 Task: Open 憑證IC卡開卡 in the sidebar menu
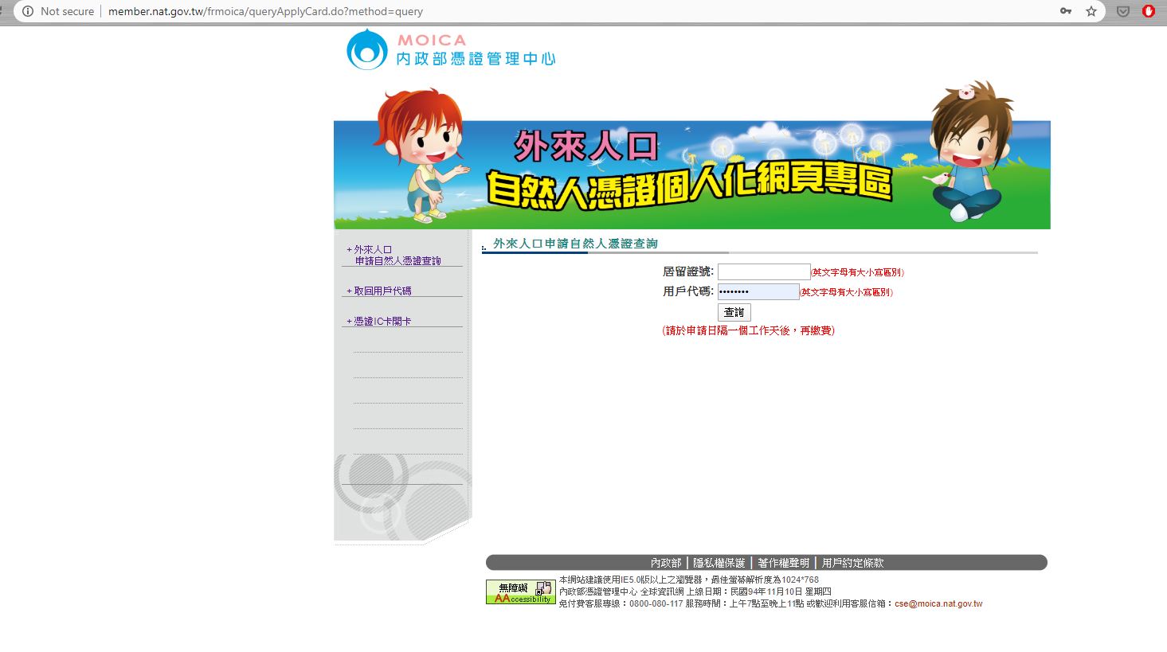pyautogui.click(x=382, y=322)
